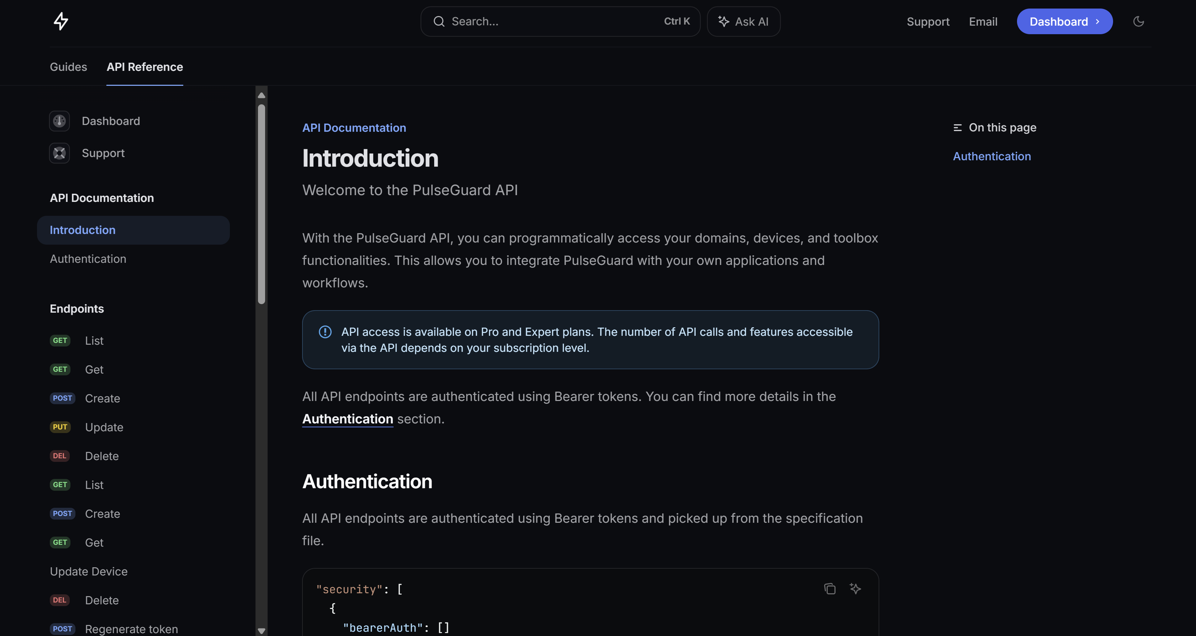The height and width of the screenshot is (636, 1196).
Task: Click the AI sparkle icon on code block
Action: pyautogui.click(x=856, y=589)
